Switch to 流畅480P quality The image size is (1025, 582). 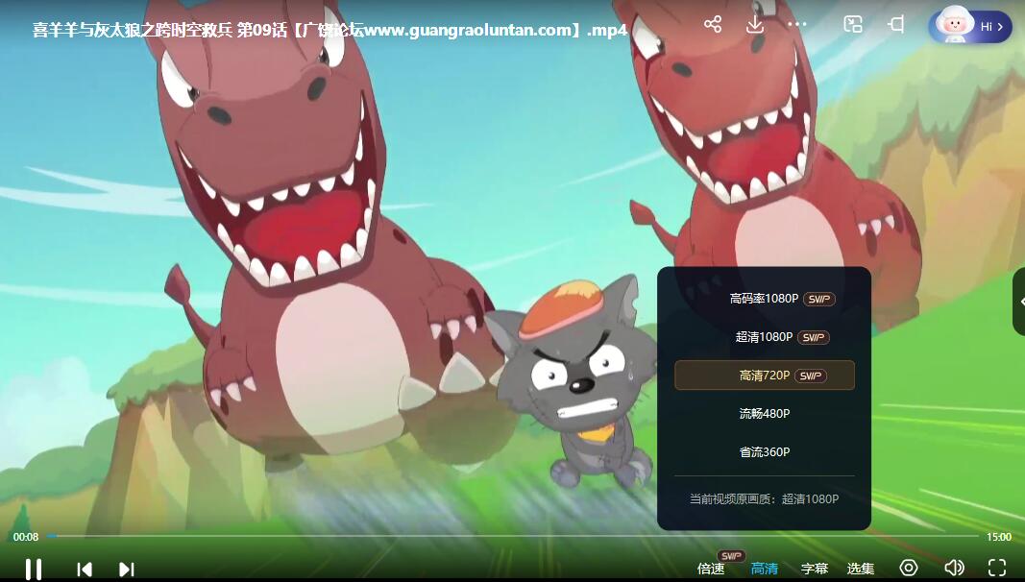[764, 414]
